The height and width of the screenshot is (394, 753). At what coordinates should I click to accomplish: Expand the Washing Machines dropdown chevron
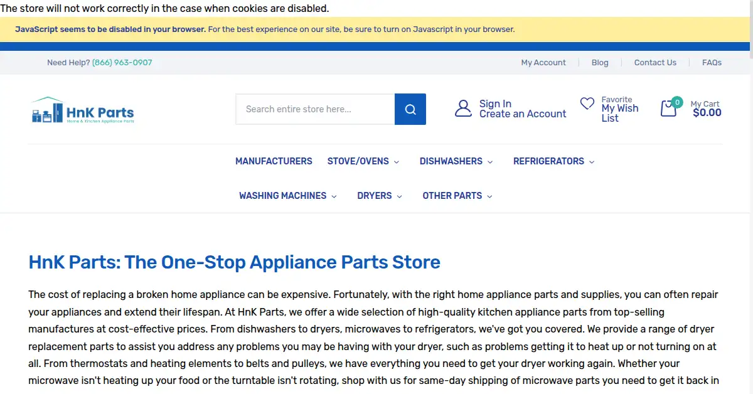point(334,196)
